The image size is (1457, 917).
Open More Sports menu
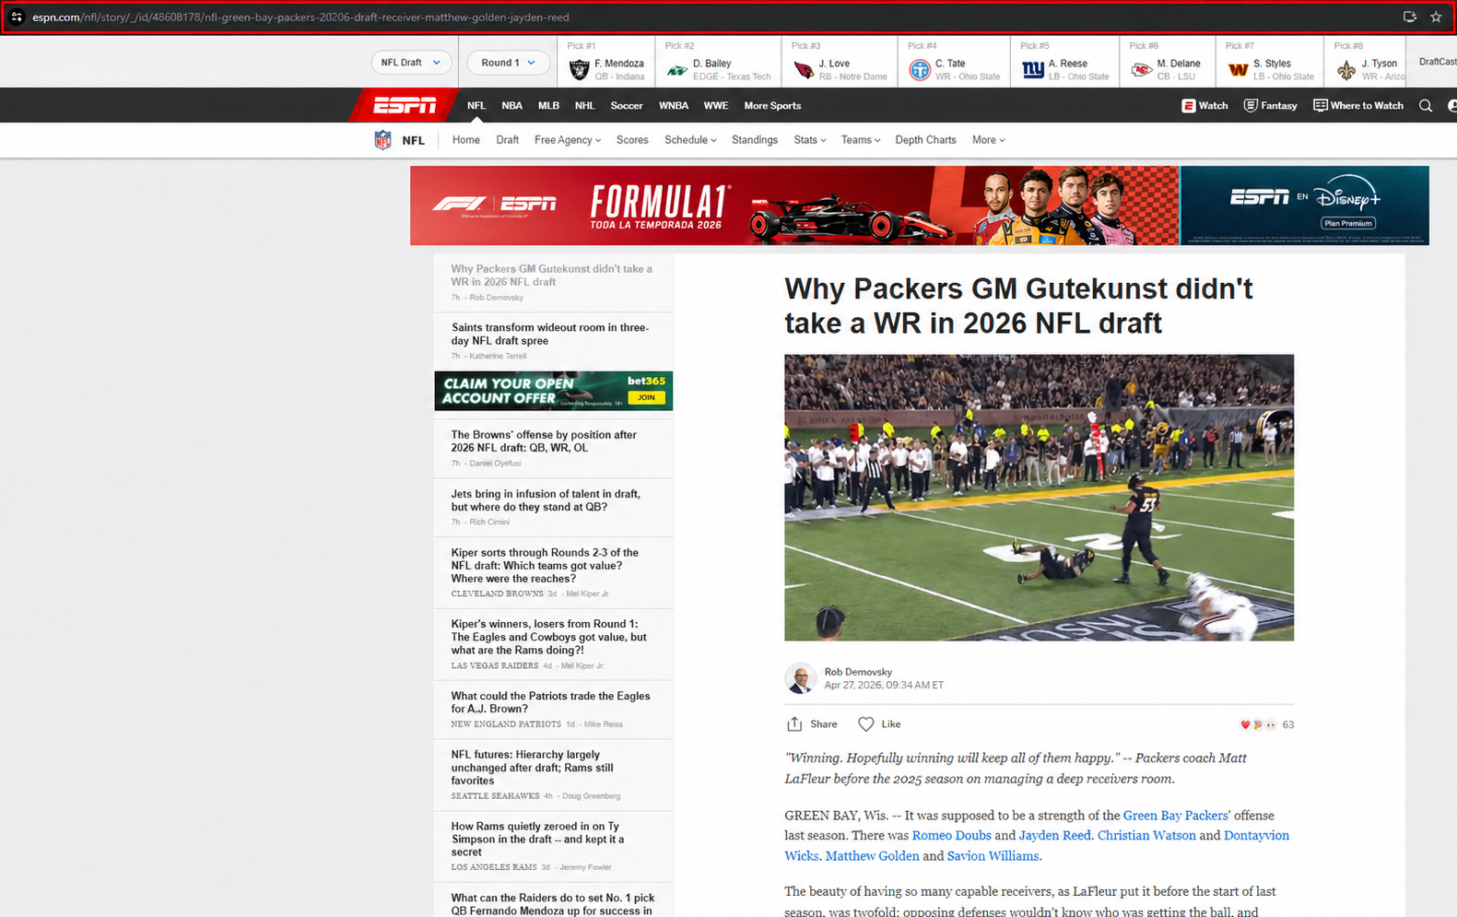(x=772, y=106)
